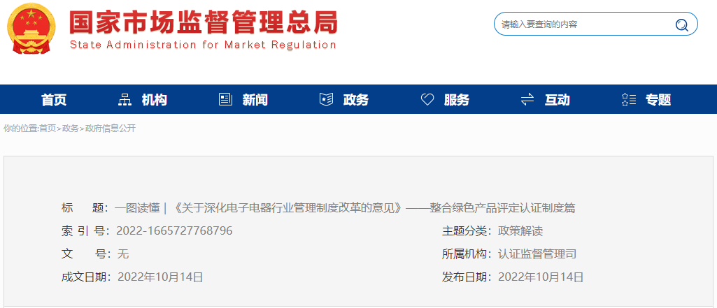The width and height of the screenshot is (717, 308).
Task: Open the 互动 navigation menu
Action: point(557,99)
